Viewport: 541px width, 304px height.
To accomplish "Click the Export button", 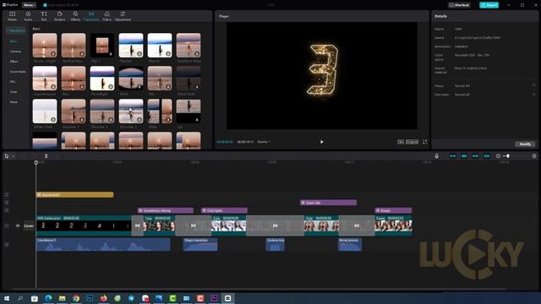I will click(489, 5).
